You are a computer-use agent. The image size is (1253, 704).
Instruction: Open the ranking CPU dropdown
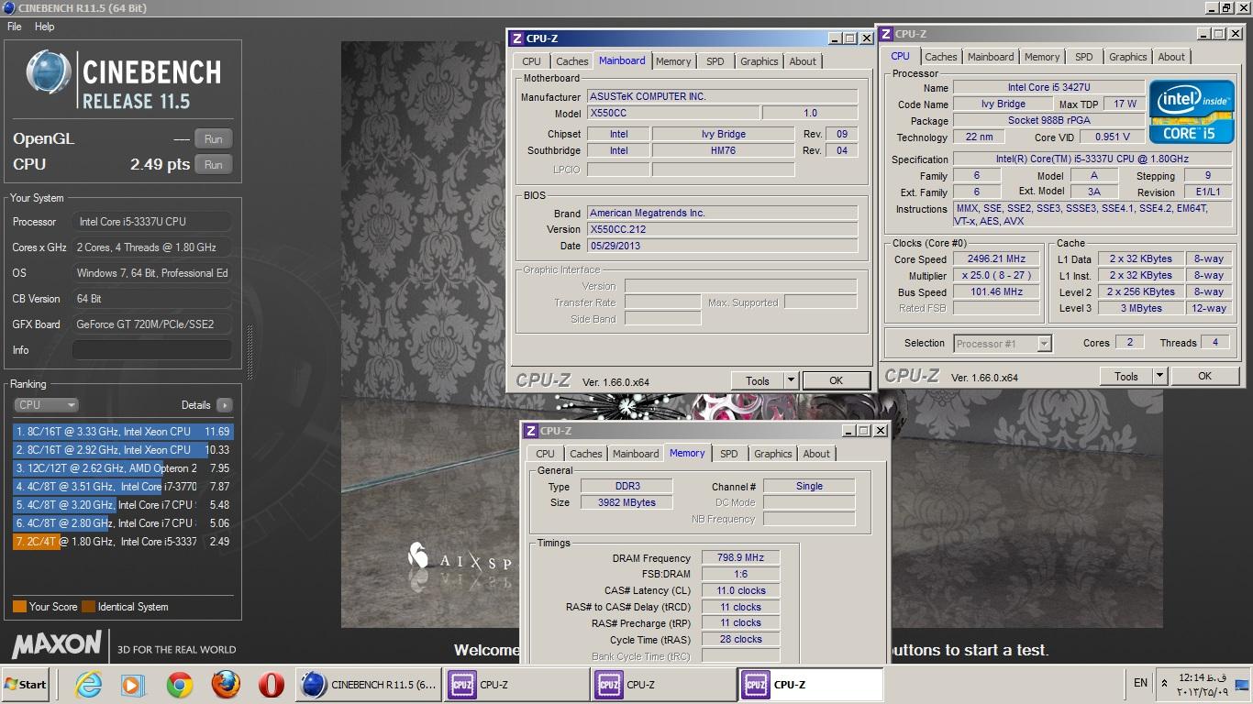pos(46,404)
